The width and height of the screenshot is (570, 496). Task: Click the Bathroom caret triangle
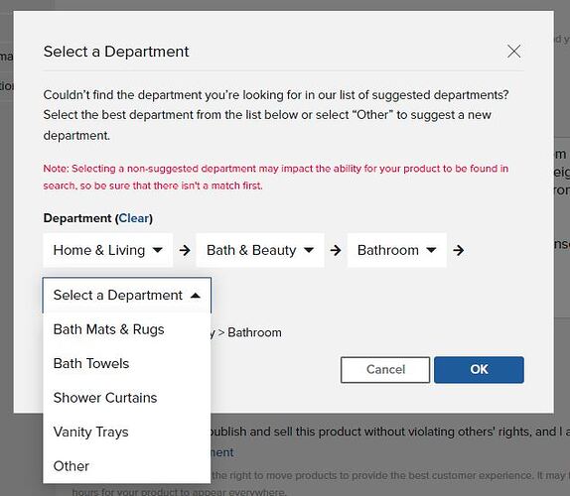pos(431,250)
